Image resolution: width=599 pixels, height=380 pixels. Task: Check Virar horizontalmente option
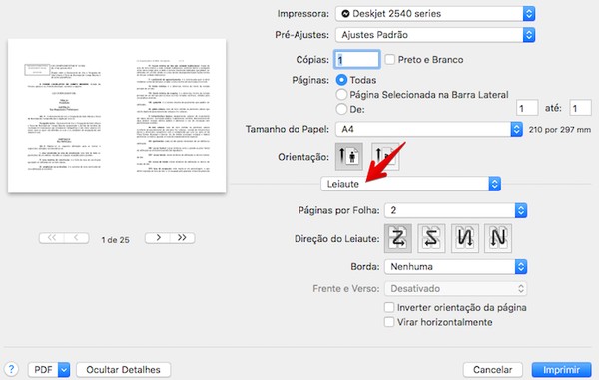(x=389, y=322)
